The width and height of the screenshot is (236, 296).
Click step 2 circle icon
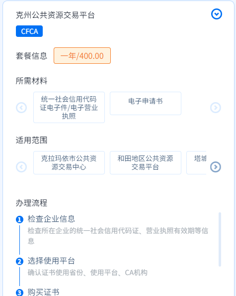(19, 262)
